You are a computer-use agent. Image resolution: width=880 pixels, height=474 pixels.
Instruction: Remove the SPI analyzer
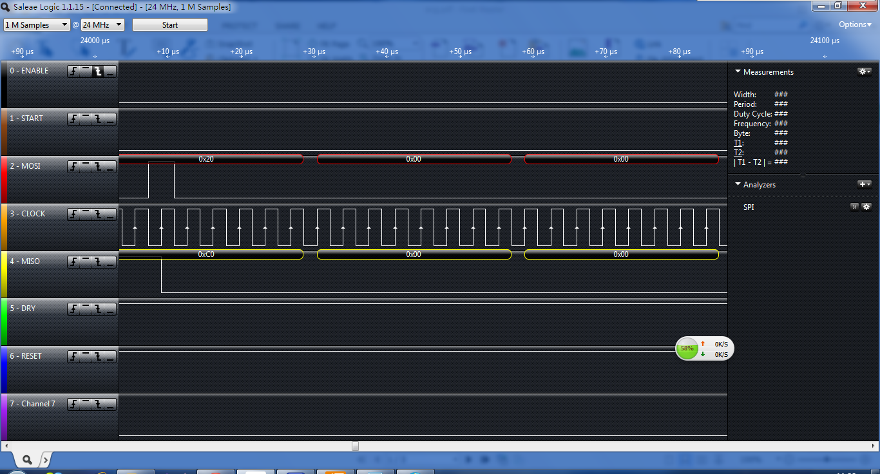[x=854, y=207]
